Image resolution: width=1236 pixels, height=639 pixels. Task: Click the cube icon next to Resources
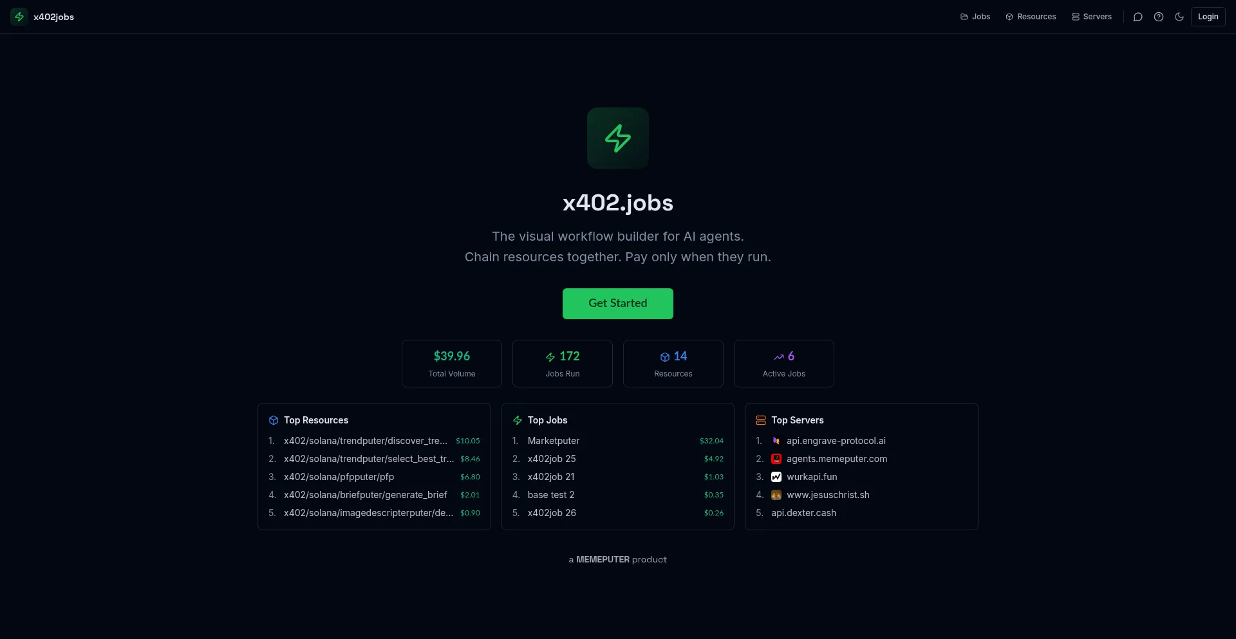coord(1009,17)
